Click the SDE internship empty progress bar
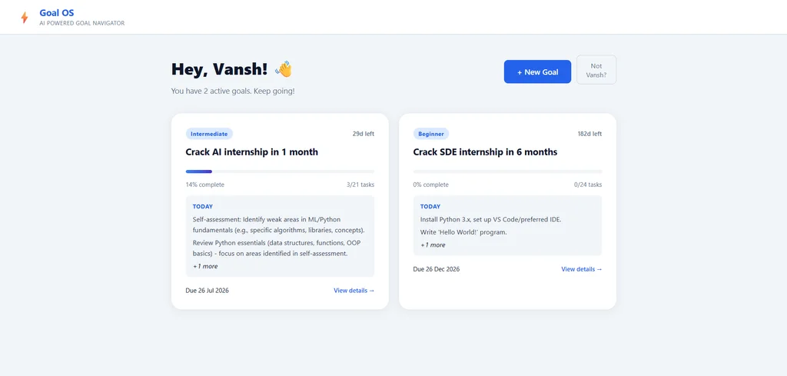 point(507,171)
